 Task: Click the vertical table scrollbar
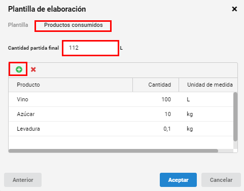point(235,117)
